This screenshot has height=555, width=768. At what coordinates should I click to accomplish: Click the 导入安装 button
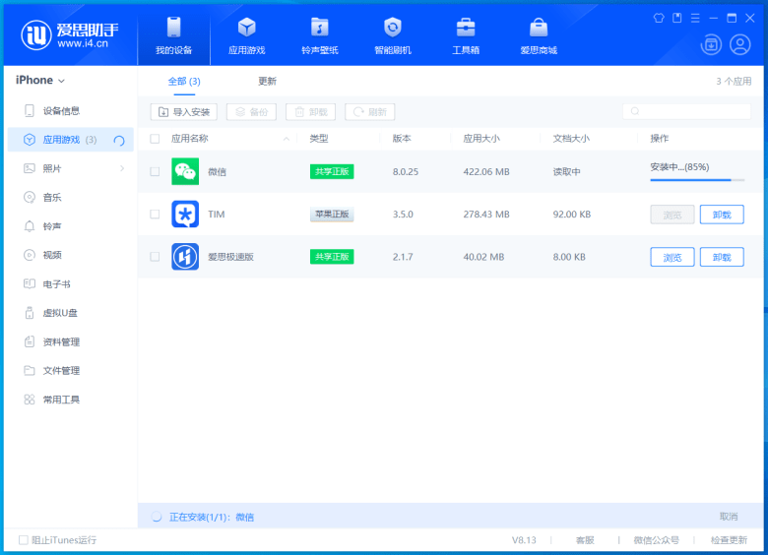pyautogui.click(x=184, y=112)
